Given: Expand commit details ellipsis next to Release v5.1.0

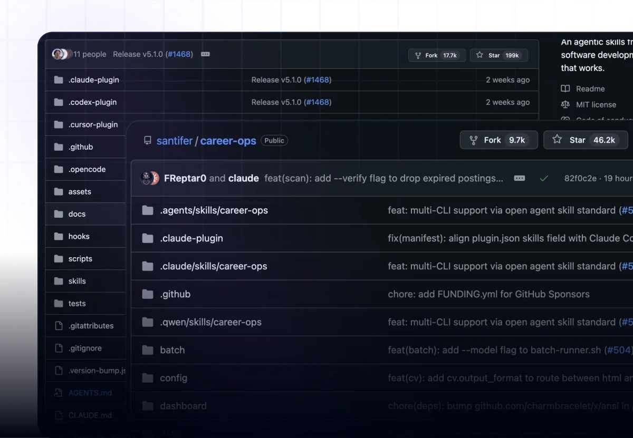Looking at the screenshot, I should pyautogui.click(x=206, y=54).
